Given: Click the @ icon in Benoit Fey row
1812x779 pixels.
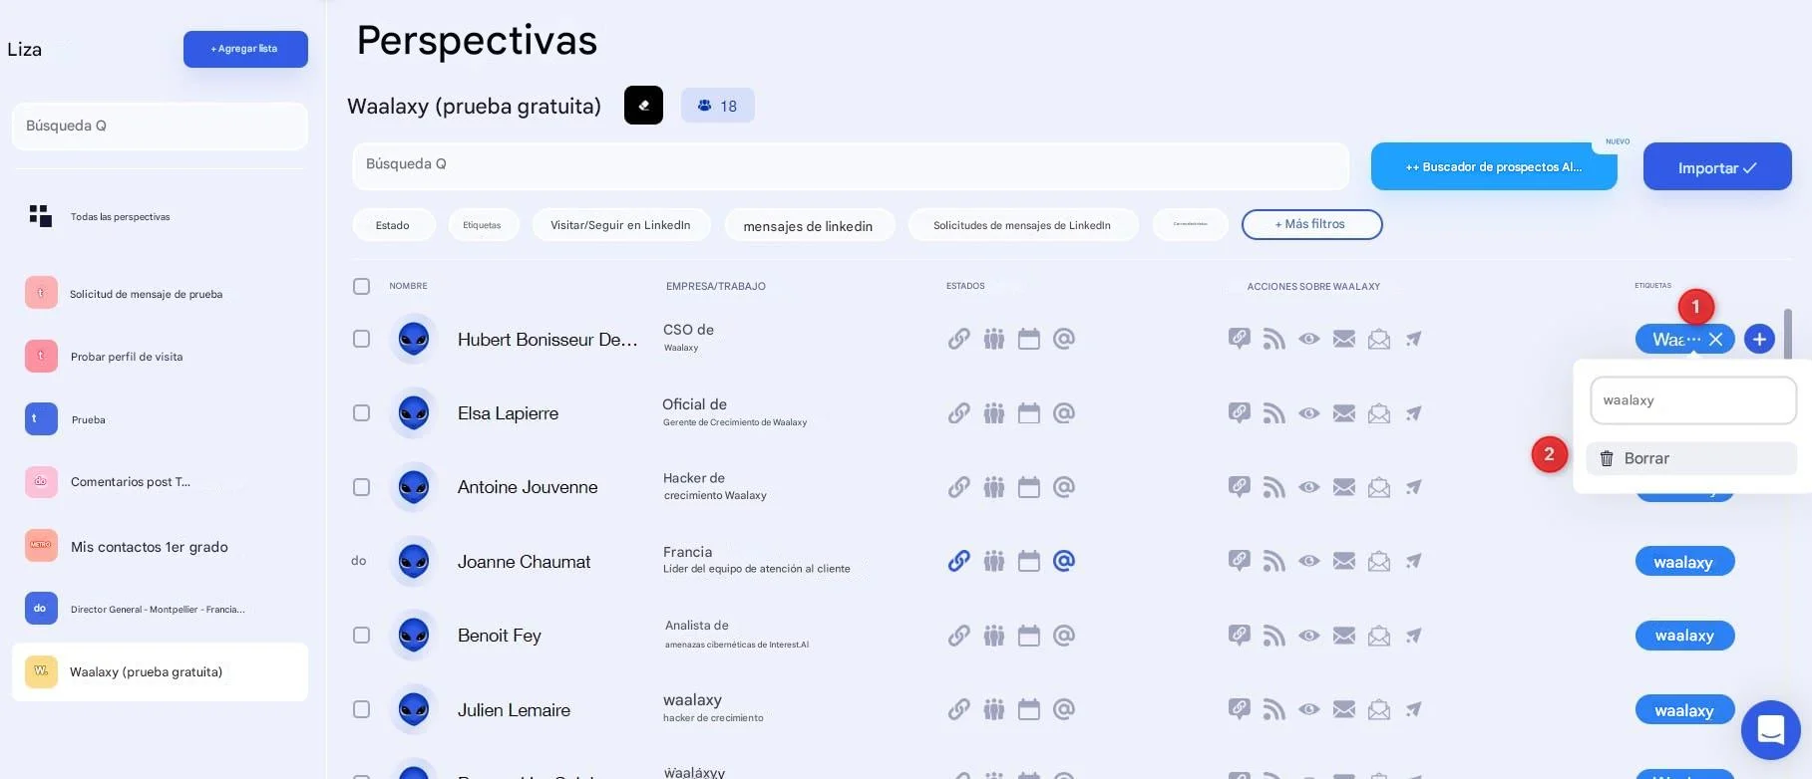Looking at the screenshot, I should [x=1064, y=636].
